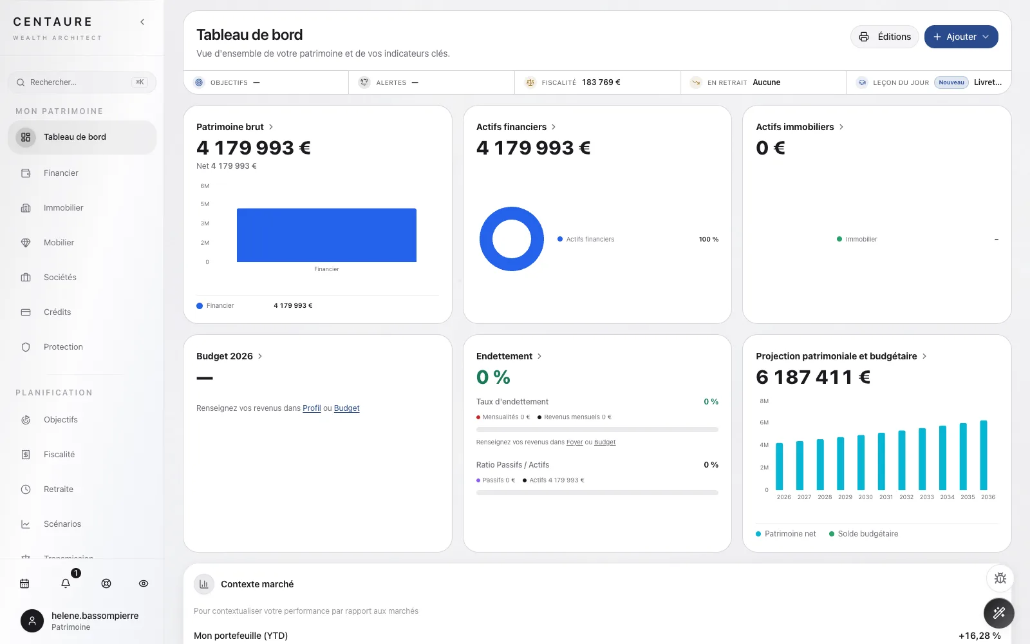Screen dimensions: 1030x644
Task: Click the Fiscalité scales icon in top bar
Action: (530, 82)
